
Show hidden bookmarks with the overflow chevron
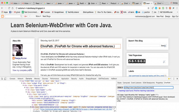(x=177, y=12)
